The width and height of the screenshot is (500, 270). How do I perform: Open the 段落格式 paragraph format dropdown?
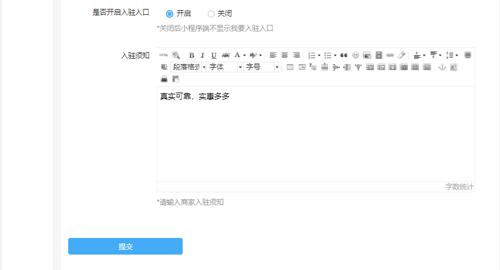tap(188, 67)
